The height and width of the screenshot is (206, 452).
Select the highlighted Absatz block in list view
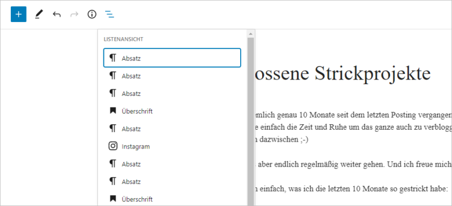click(x=172, y=58)
